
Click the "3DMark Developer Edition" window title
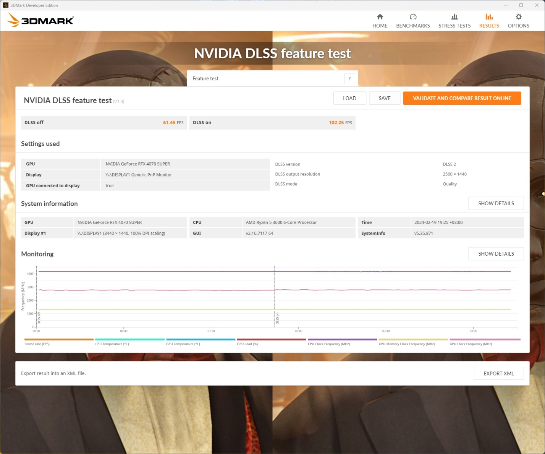pyautogui.click(x=34, y=5)
